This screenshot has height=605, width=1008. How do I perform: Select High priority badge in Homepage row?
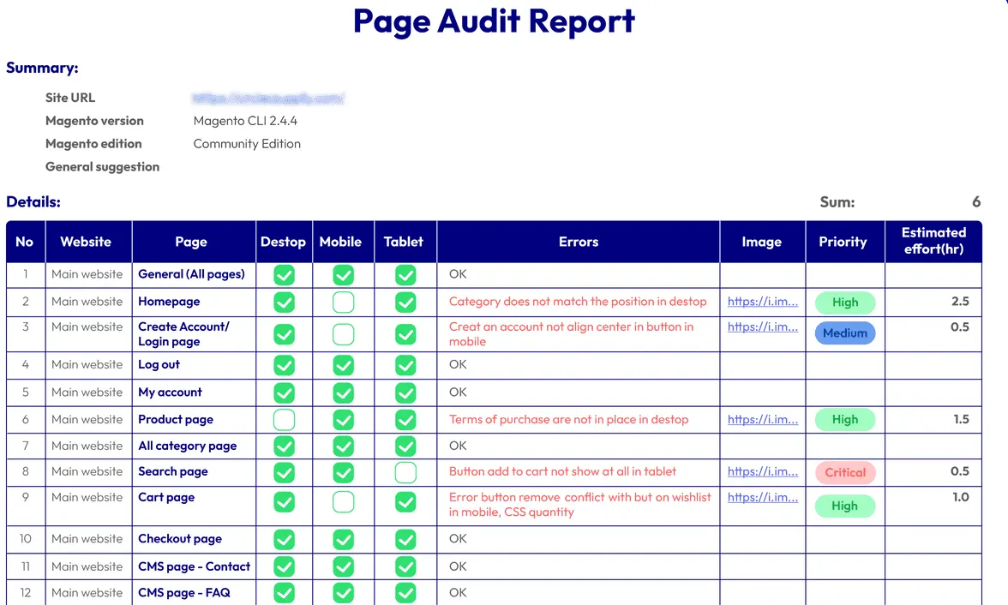[x=845, y=302]
